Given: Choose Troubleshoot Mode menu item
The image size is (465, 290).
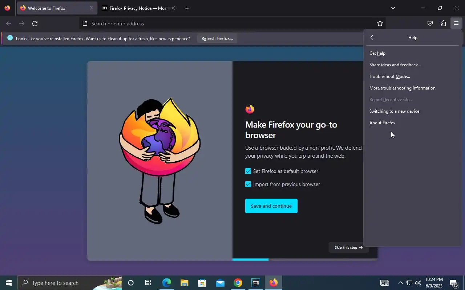Looking at the screenshot, I should click(x=412, y=76).
